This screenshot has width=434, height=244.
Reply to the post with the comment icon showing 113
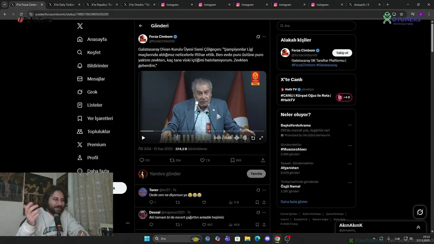pyautogui.click(x=144, y=160)
